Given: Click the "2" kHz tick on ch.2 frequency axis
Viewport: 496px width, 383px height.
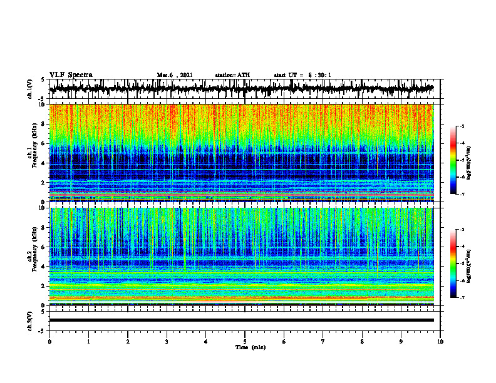Looking at the screenshot, I should coord(44,286).
